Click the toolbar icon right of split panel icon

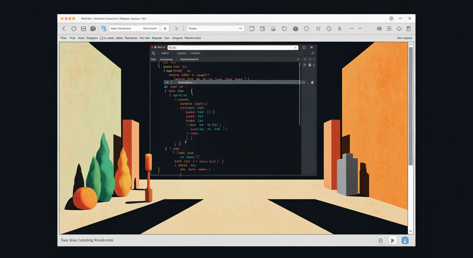(x=273, y=28)
